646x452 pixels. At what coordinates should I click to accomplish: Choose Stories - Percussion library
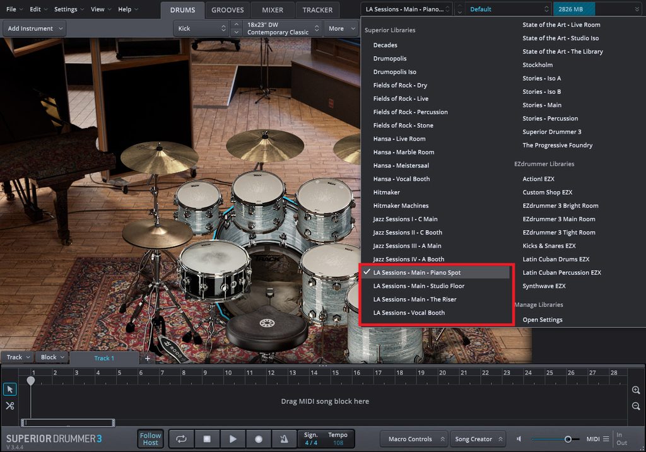point(550,118)
